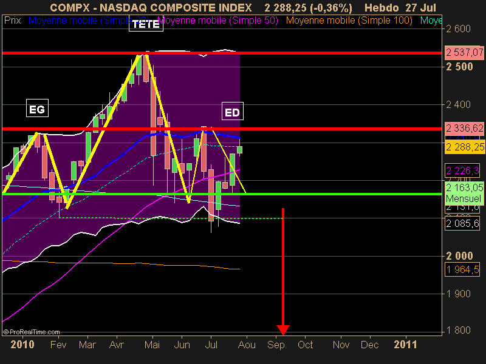Click the cut-off cyan Moye legend label
486x364 pixels.
tap(431, 21)
